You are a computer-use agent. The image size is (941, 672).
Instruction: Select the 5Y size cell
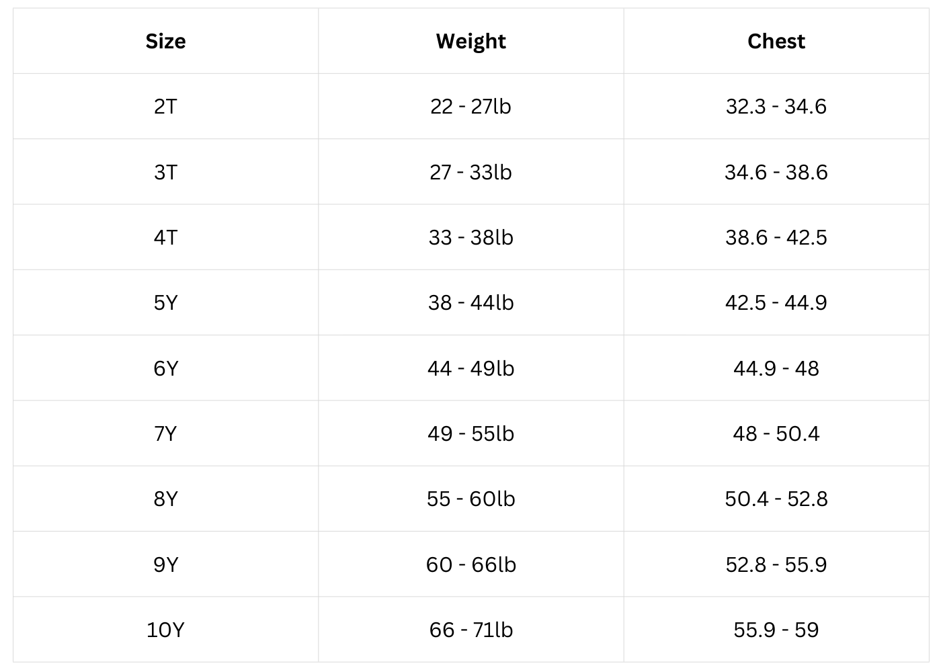pyautogui.click(x=165, y=303)
